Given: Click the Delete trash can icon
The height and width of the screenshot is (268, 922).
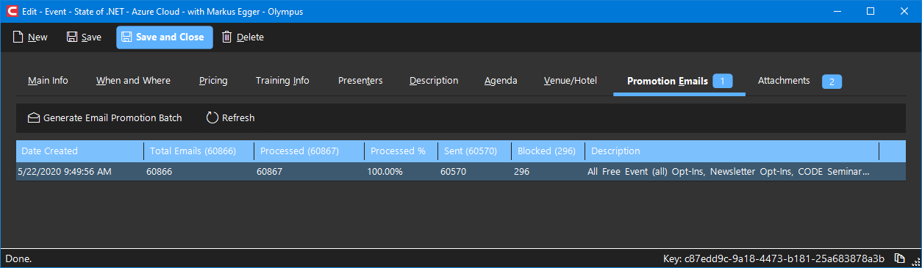Looking at the screenshot, I should pos(227,37).
